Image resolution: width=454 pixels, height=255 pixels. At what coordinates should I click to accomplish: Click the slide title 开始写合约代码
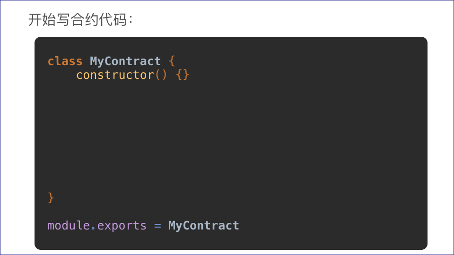click(x=80, y=20)
